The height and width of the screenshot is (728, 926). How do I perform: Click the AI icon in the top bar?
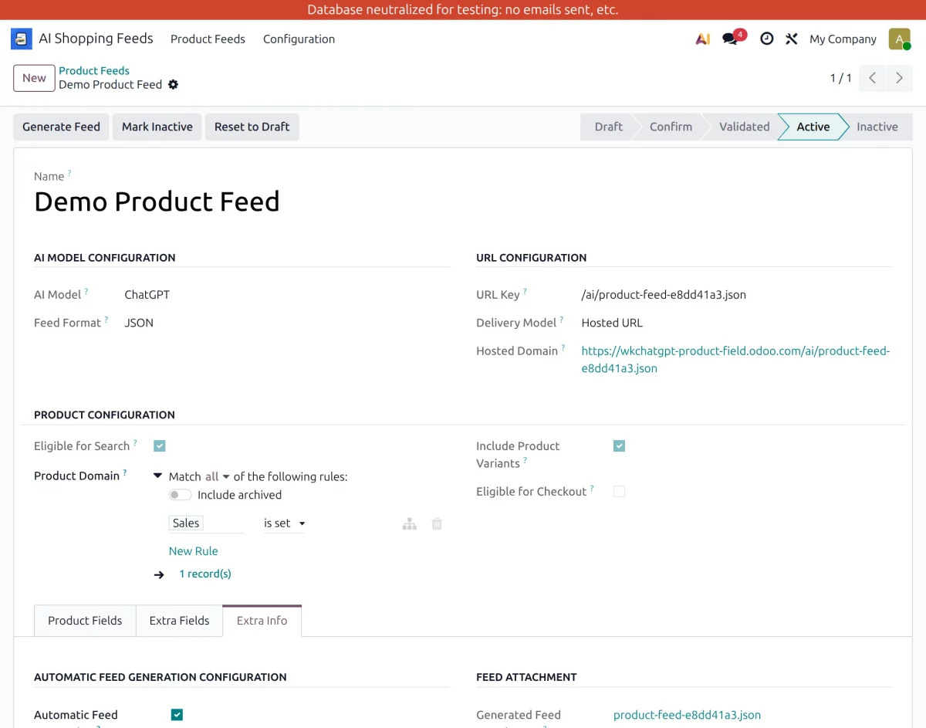[701, 39]
